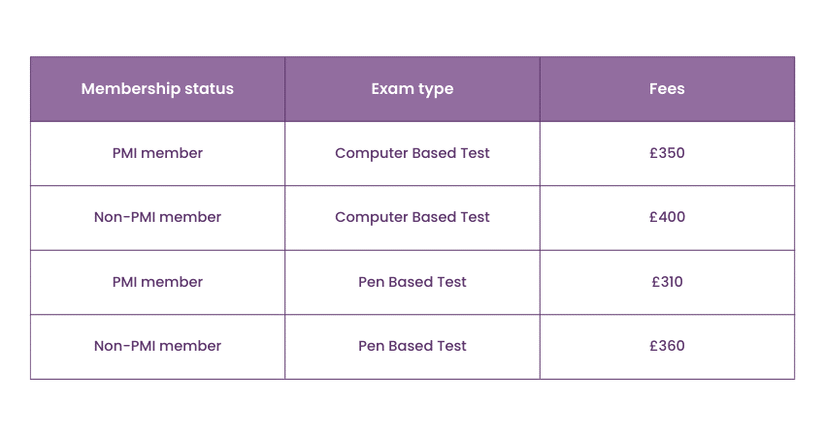Screen dimensions: 825x436
Task: Click the Exam type column header
Action: click(x=412, y=89)
